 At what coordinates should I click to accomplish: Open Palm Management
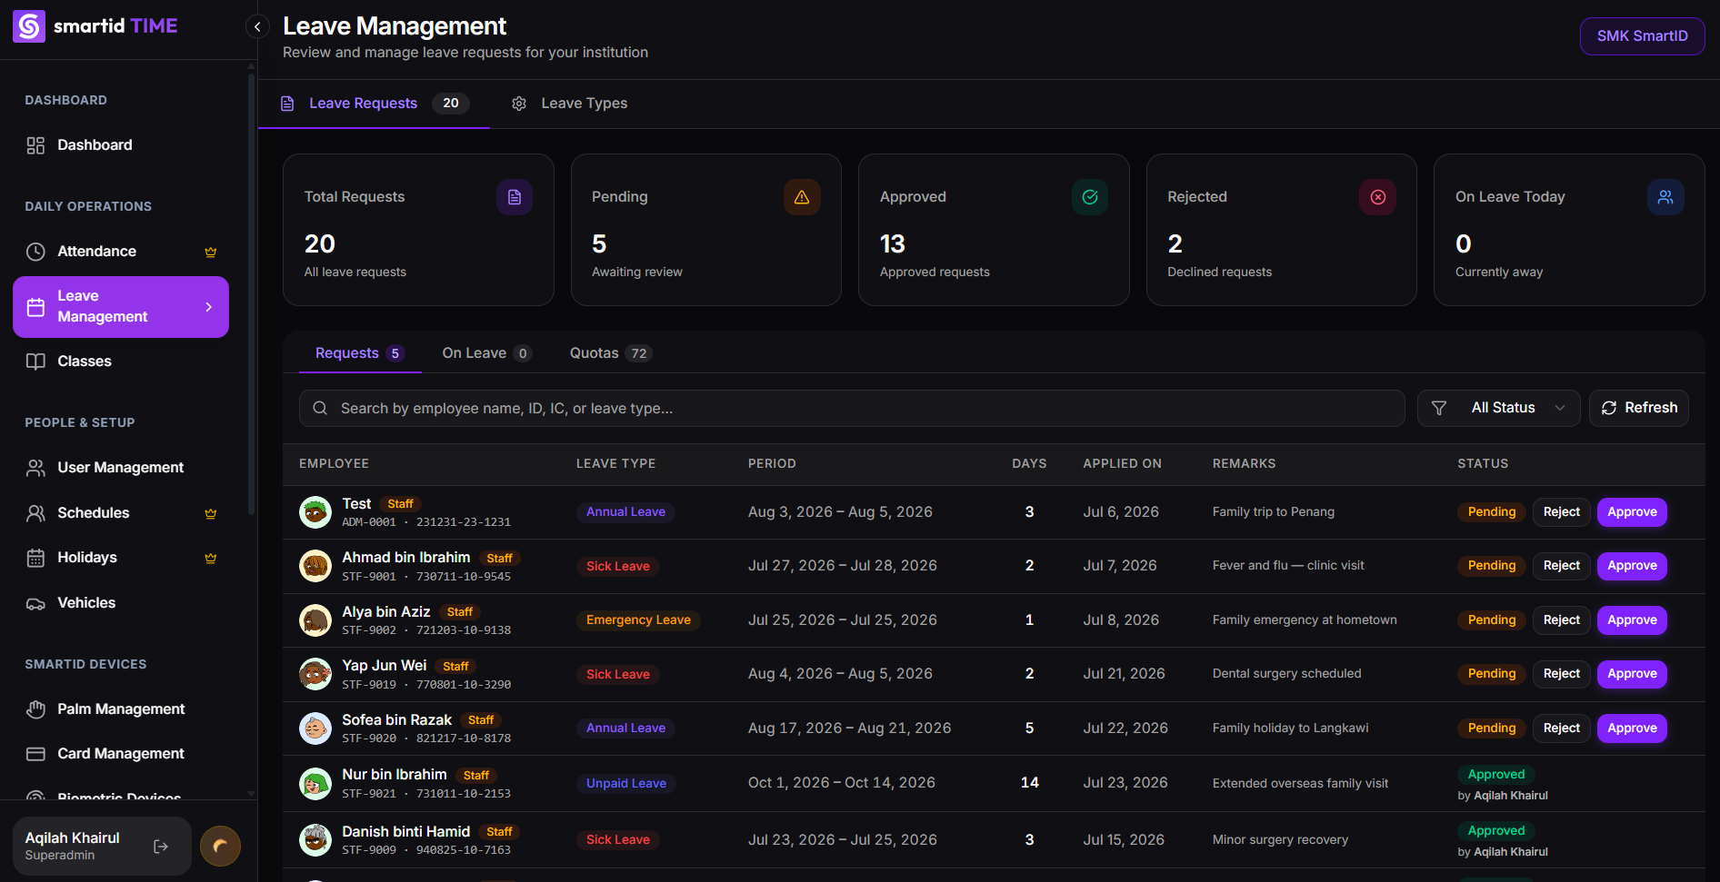[x=121, y=709]
